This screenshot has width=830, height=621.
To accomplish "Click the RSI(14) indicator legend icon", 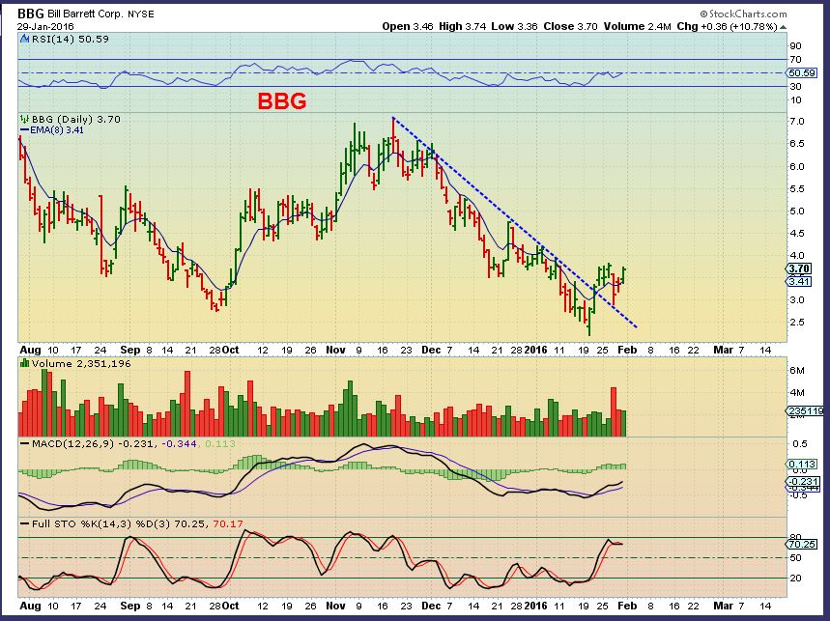I will [24, 39].
